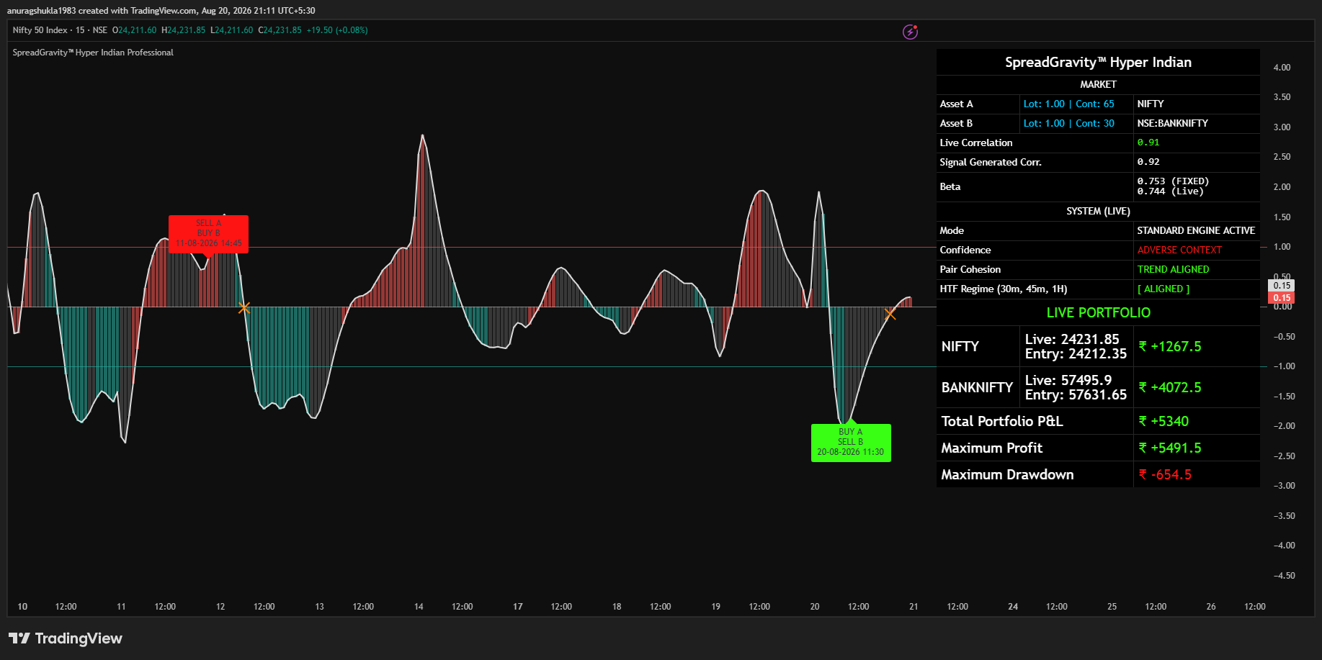Click the 4.00 value on the price scale

1282,68
